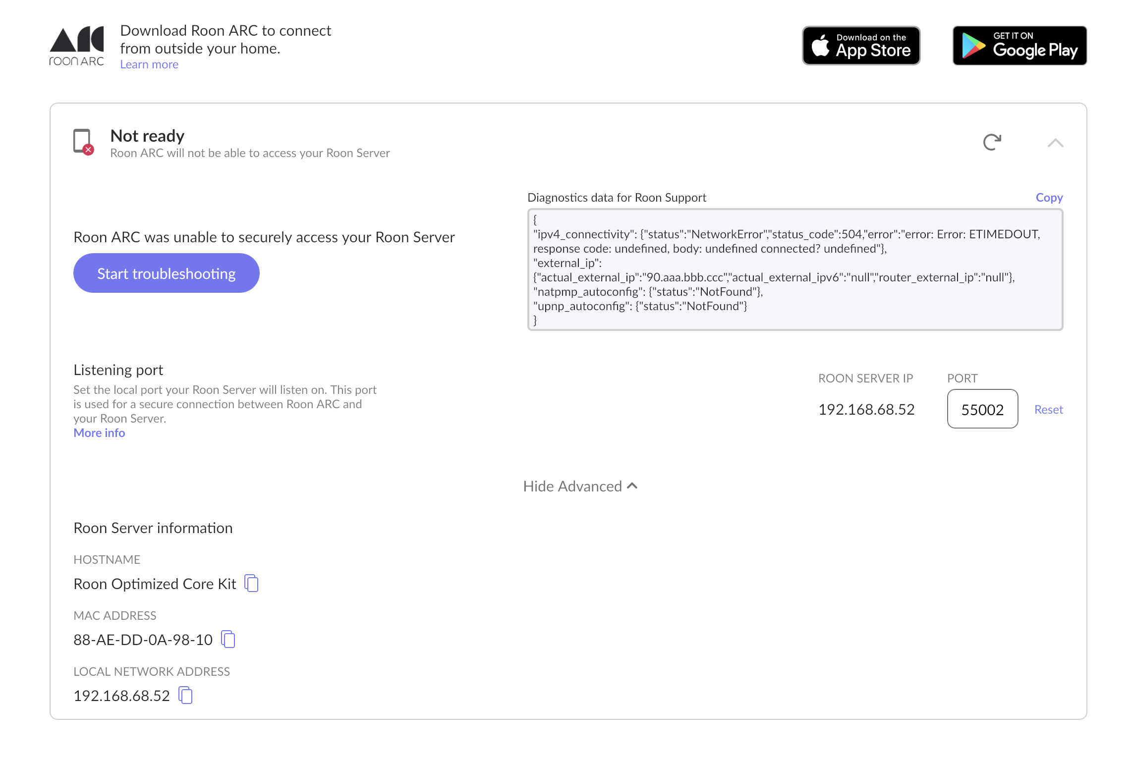Click the Not ready heading

click(147, 136)
